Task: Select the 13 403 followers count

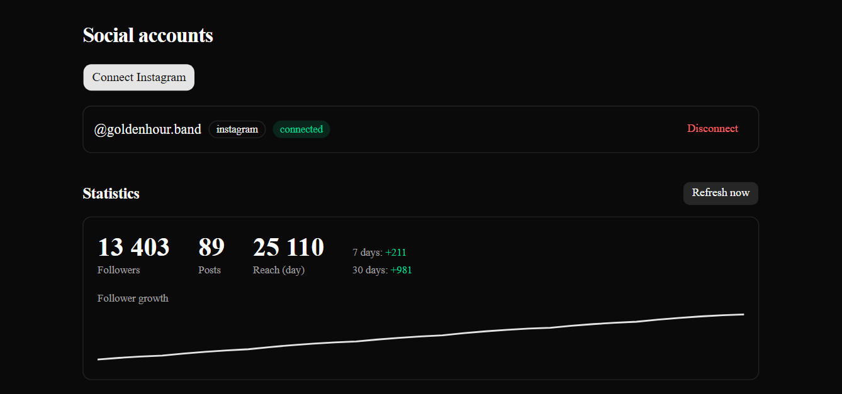Action: [x=133, y=248]
